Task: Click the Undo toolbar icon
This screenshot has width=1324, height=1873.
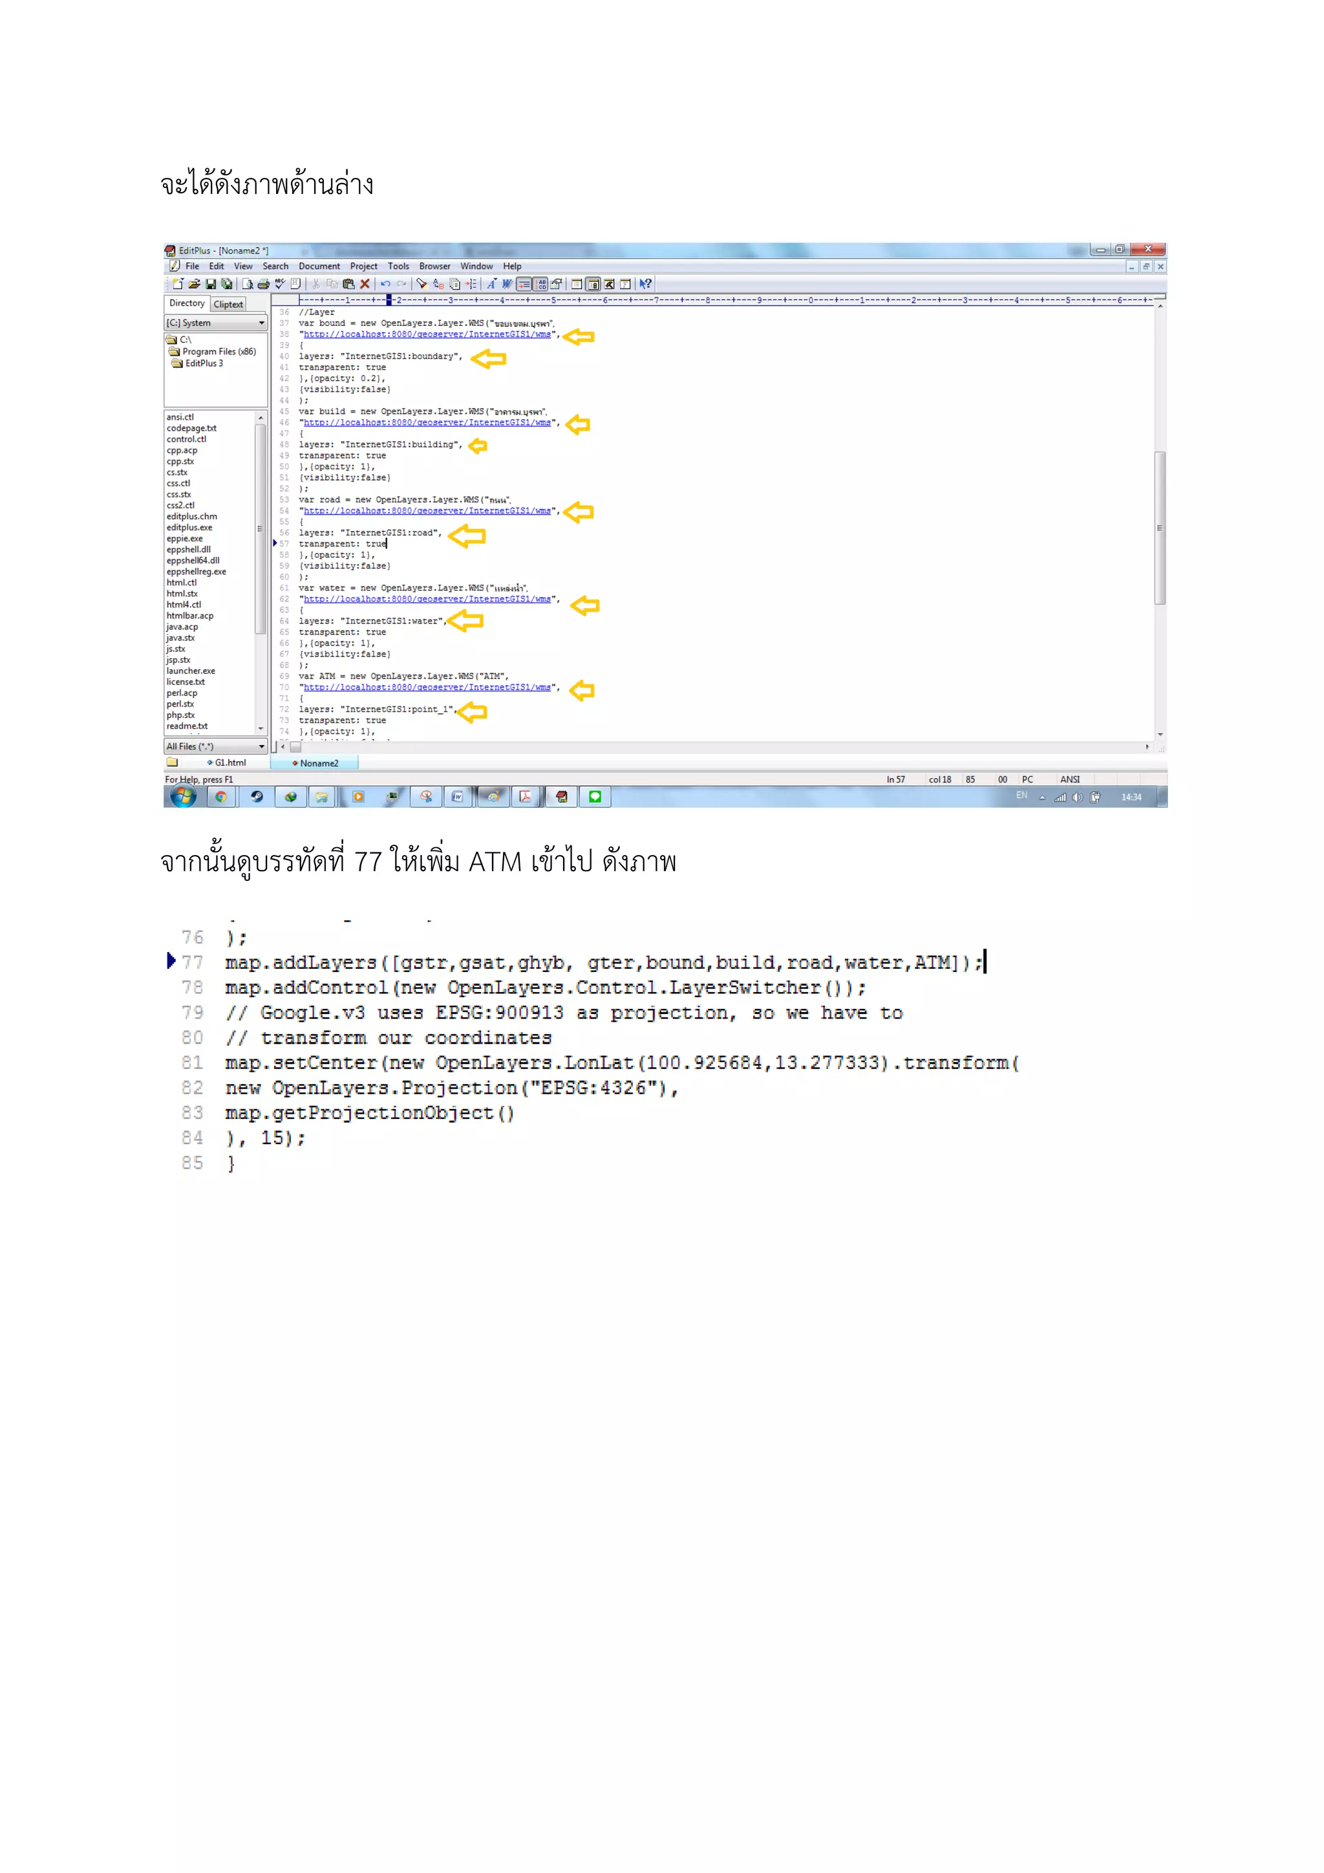Action: 385,284
